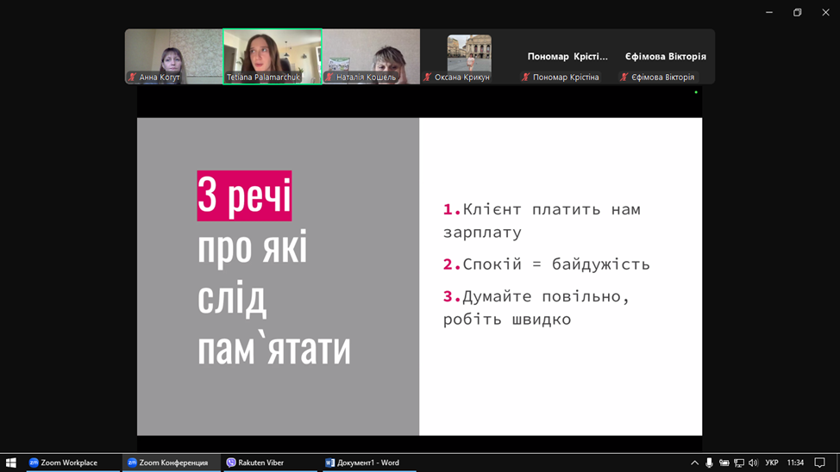
Task: Click the battery status tray icon
Action: coord(724,463)
